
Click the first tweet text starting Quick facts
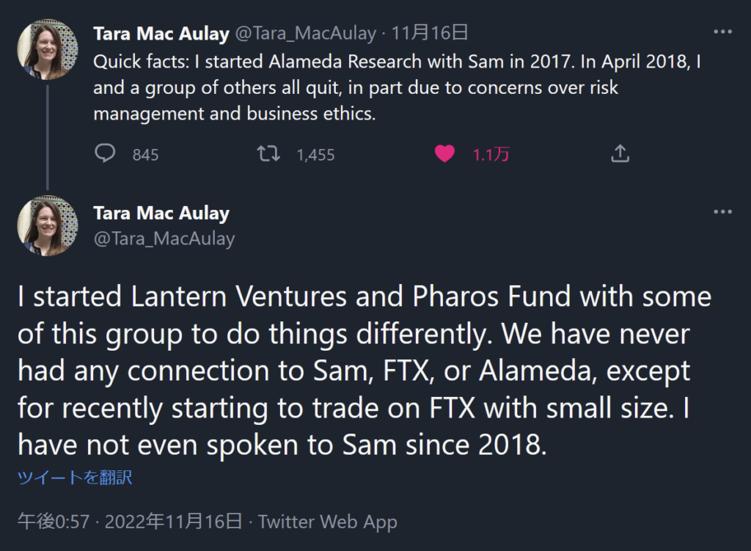396,88
